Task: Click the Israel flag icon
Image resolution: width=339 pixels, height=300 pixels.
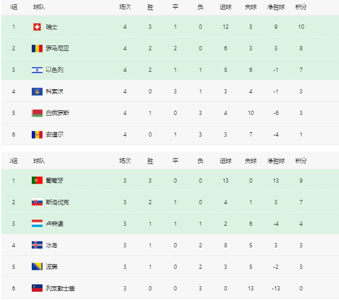Action: [37, 70]
